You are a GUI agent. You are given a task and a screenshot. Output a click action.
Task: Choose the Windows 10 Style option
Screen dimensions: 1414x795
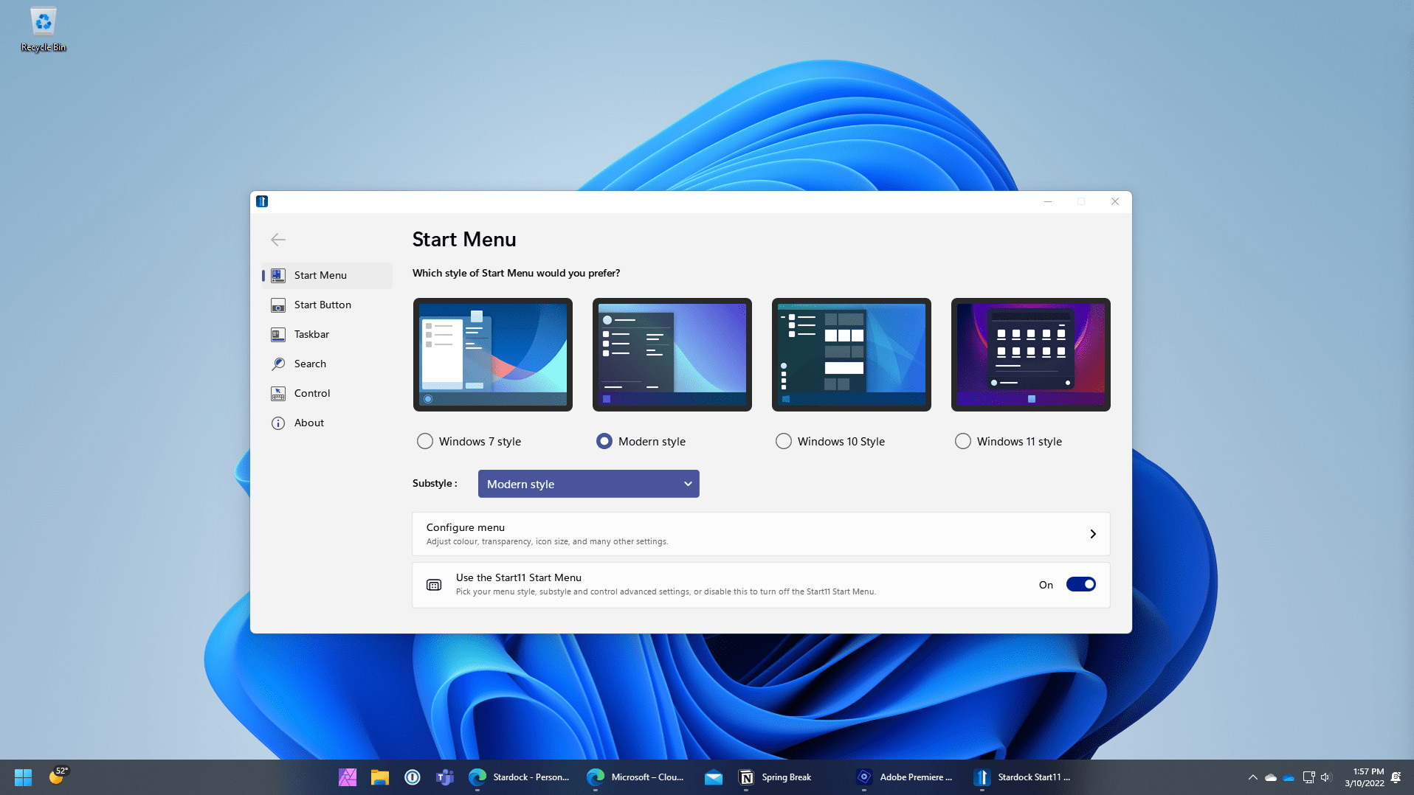coord(783,441)
